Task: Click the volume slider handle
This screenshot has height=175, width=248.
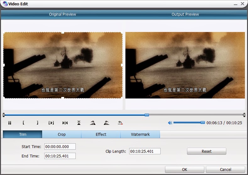Action: click(x=203, y=123)
